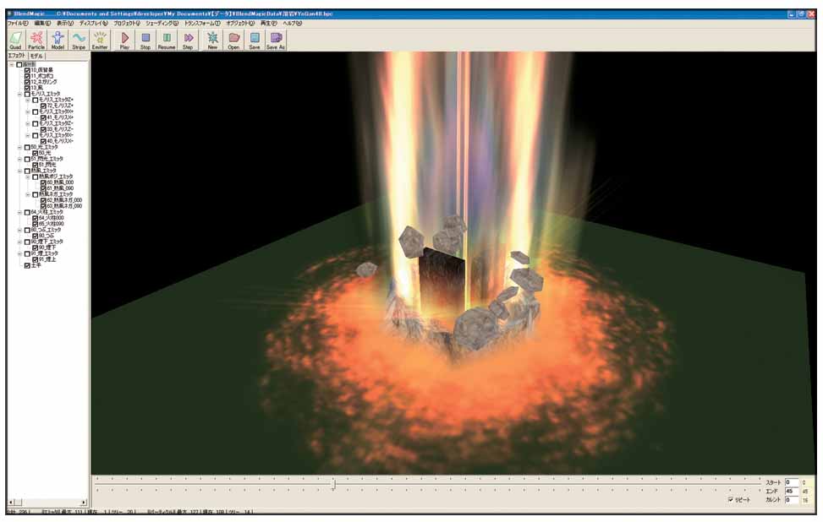
Task: Click the tree panel left scroll arrow
Action: (12, 502)
